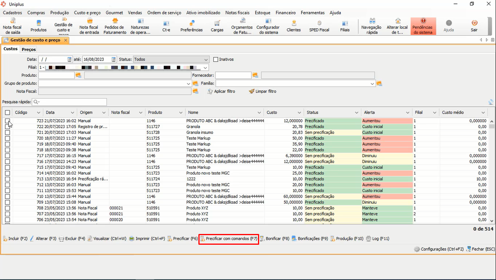This screenshot has width=496, height=280.
Task: Open Preferências toolbar icon
Action: pos(191,26)
